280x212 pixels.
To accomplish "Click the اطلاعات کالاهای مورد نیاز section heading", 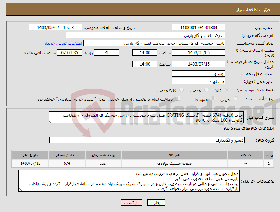I will (248, 128).
